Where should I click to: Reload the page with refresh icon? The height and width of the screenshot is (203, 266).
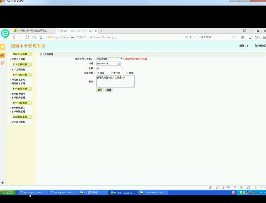click(x=27, y=37)
